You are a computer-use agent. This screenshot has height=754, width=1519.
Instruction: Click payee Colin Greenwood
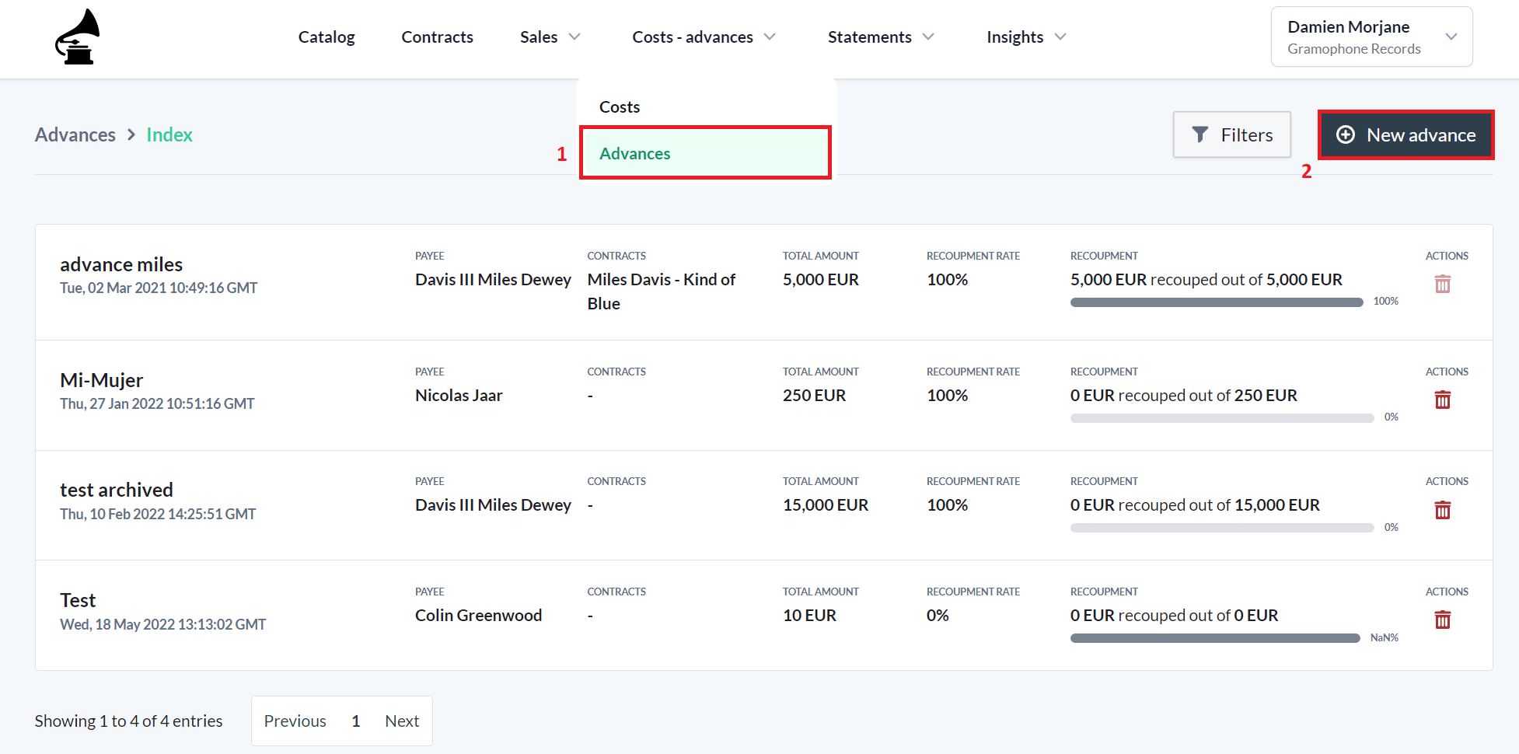click(x=478, y=615)
